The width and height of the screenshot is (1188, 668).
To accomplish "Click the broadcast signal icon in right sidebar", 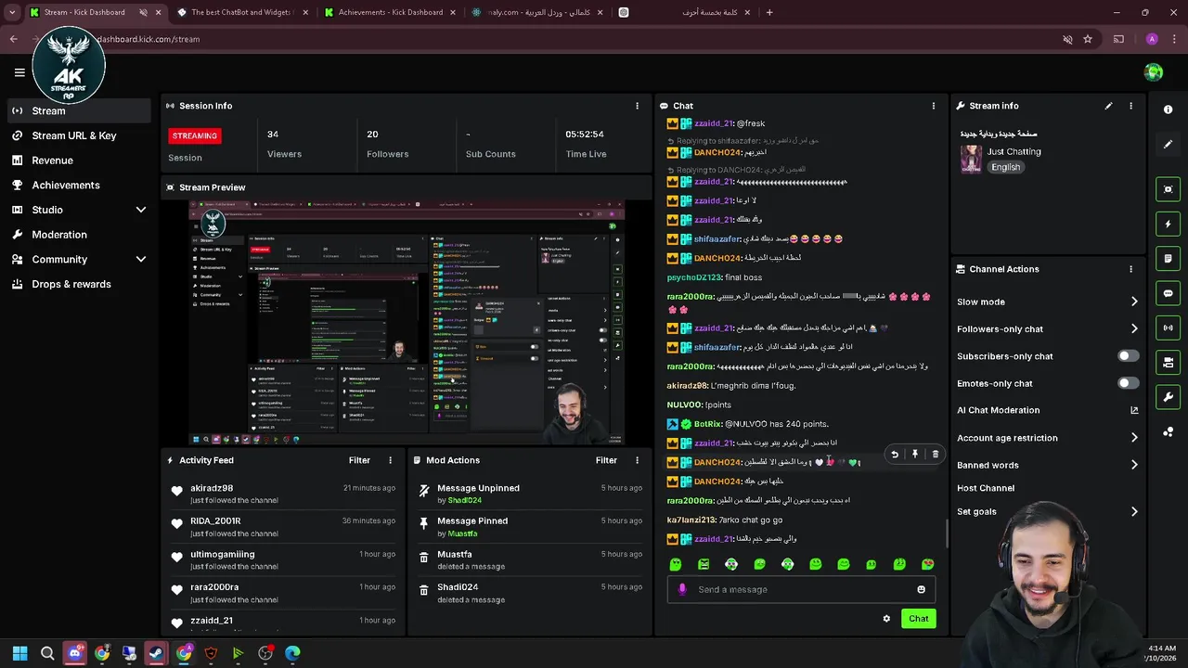I will pyautogui.click(x=1168, y=328).
